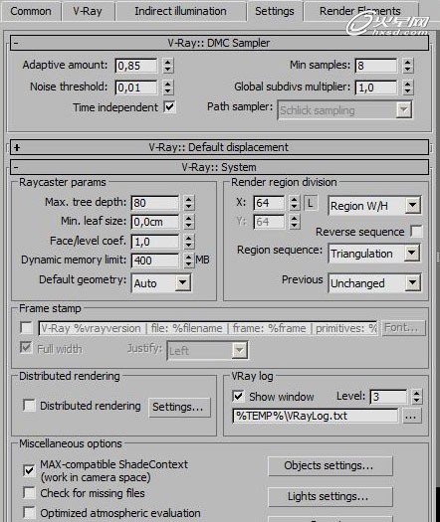Adjust the render region Y spinner

coord(294,222)
